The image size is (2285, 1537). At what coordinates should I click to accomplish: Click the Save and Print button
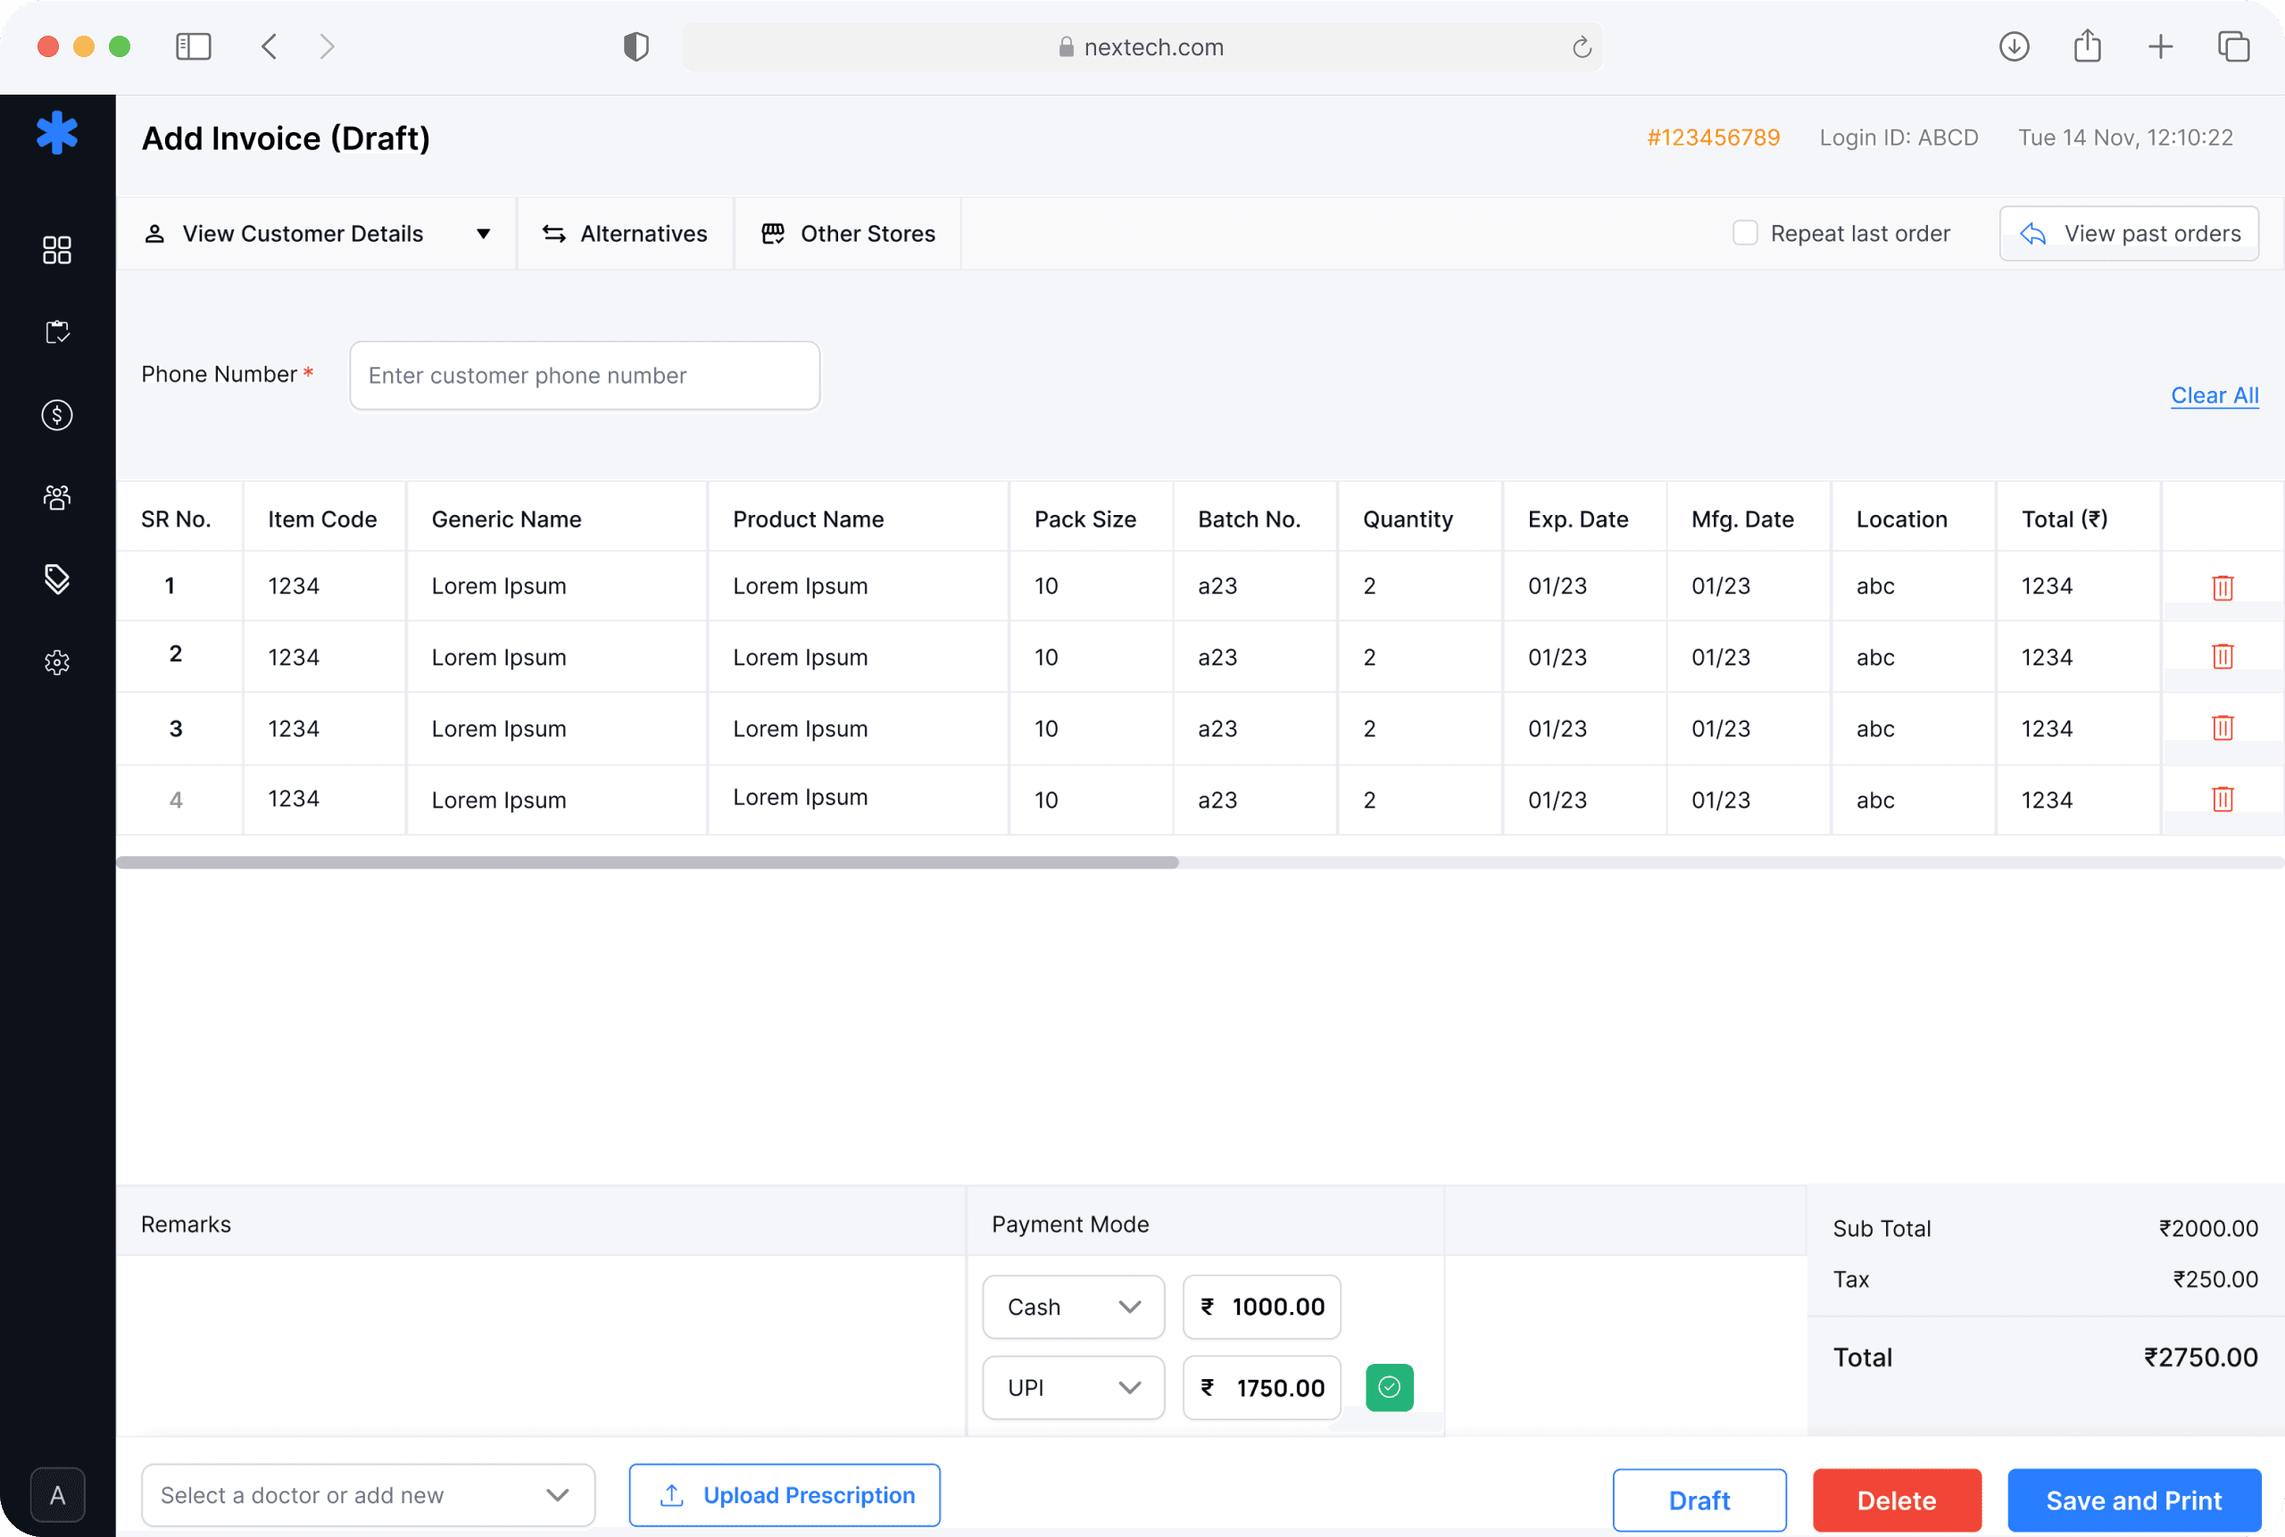pyautogui.click(x=2134, y=1500)
